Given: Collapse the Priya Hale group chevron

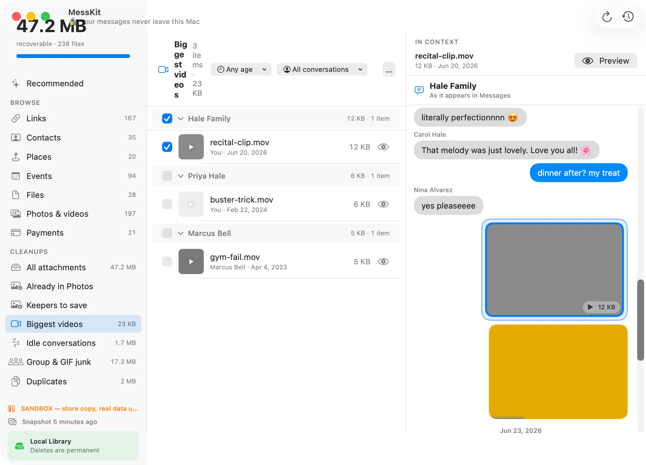Looking at the screenshot, I should [180, 176].
